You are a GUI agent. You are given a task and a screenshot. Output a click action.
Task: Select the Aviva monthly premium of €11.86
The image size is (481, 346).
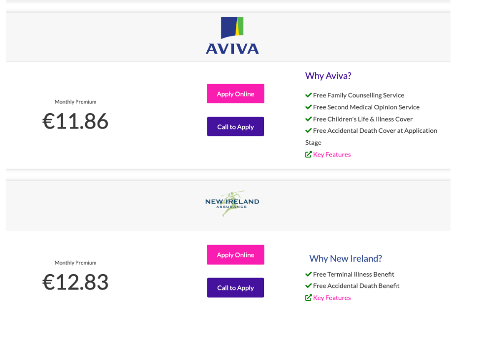coord(75,121)
